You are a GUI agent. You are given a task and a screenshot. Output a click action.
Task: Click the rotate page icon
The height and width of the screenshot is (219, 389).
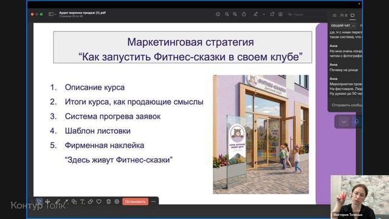point(272,14)
